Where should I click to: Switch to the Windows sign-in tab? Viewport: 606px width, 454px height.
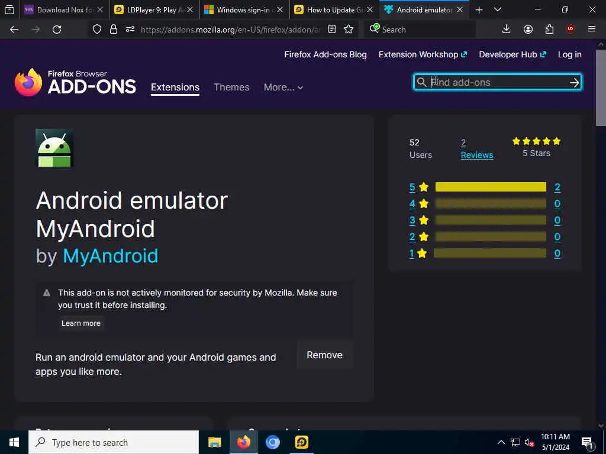[x=244, y=9]
